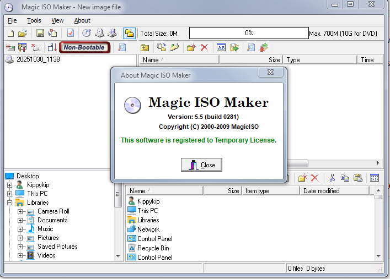Dismiss About dialog with its X button
Screen dimensions: 390x279
pyautogui.click(x=270, y=72)
